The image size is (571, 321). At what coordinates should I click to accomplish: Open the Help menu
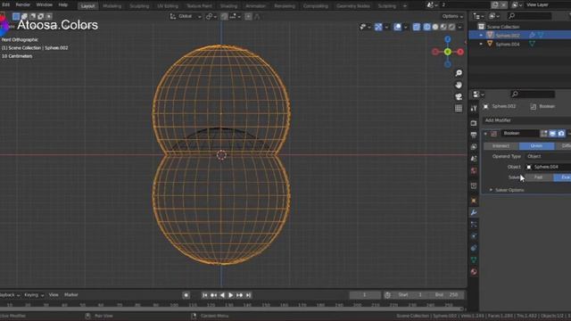[63, 5]
